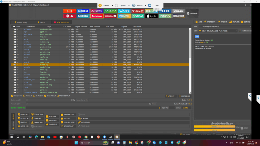Toggle the select-all checkbox beside Index header
Viewport: 260px width, 146px height.
[x=14, y=27]
